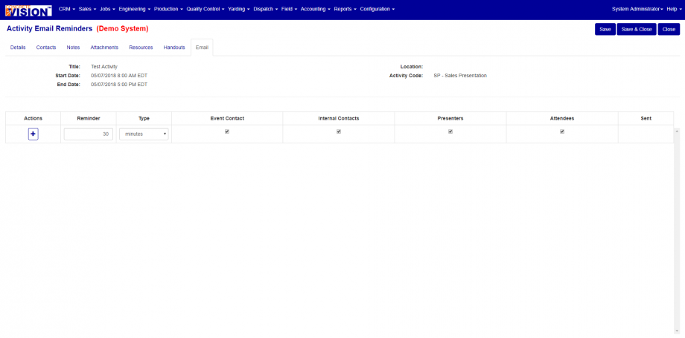Click the end date '05/07/2018 5:00 PM EDT'

coord(119,85)
